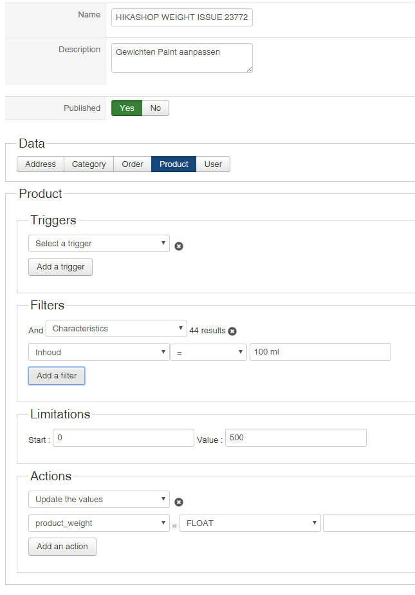Open the Select a trigger dropdown
This screenshot has width=415, height=595.
point(99,244)
